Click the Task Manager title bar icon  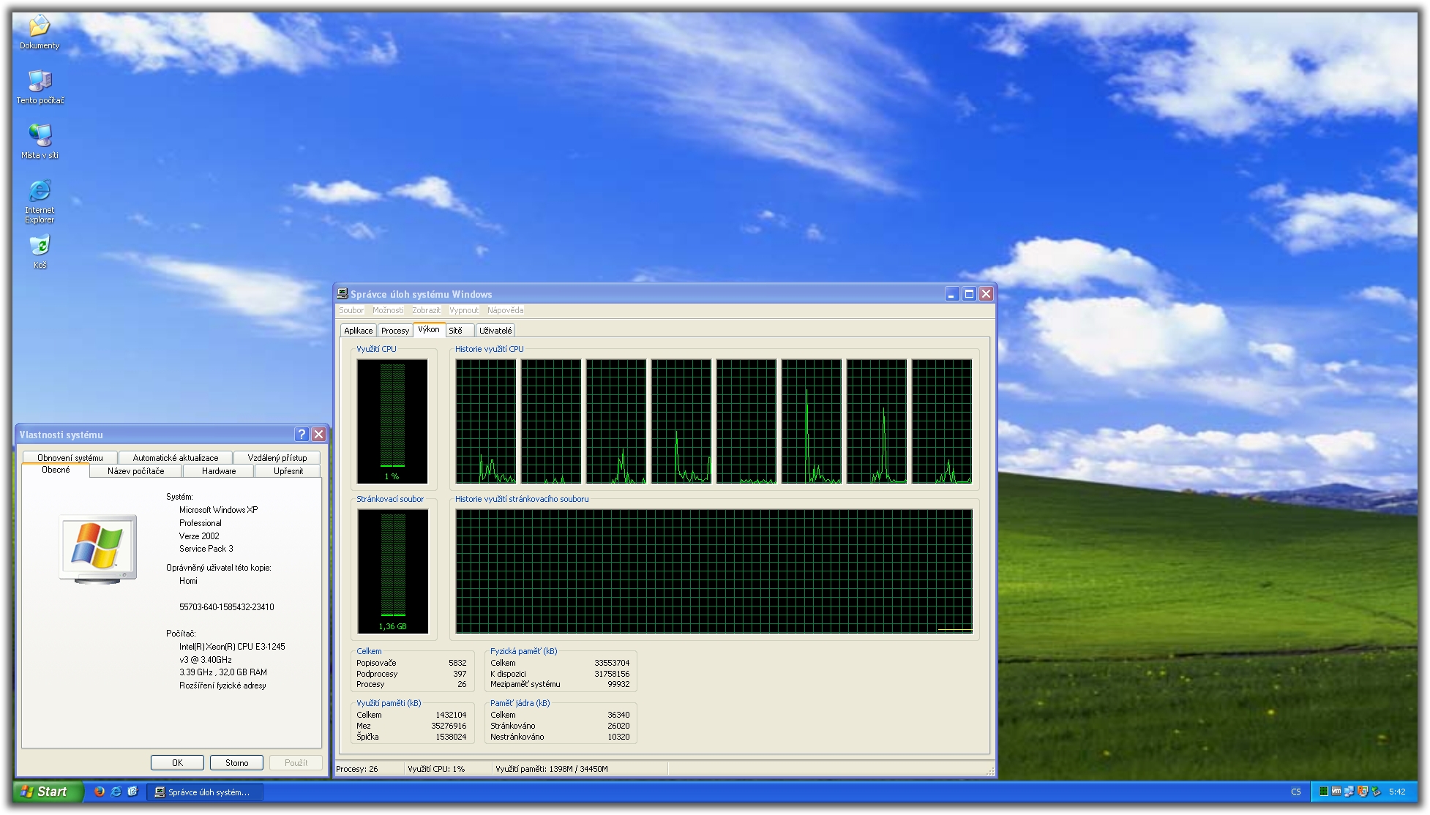(342, 293)
